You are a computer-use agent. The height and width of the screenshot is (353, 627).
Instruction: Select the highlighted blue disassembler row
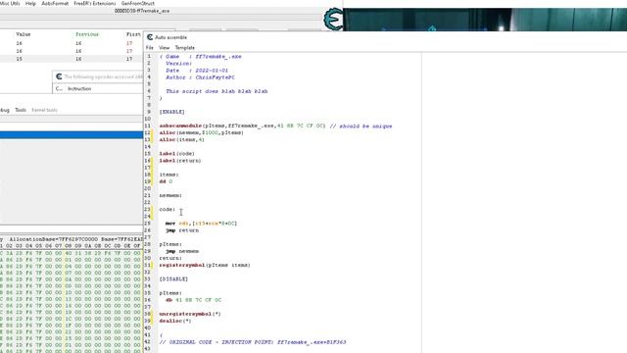point(72,135)
